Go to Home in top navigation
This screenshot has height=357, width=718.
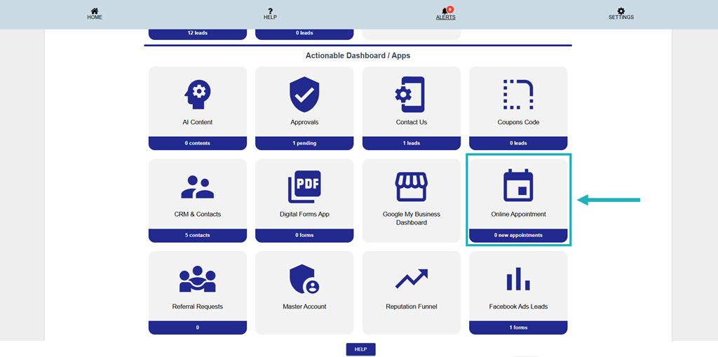pyautogui.click(x=95, y=14)
